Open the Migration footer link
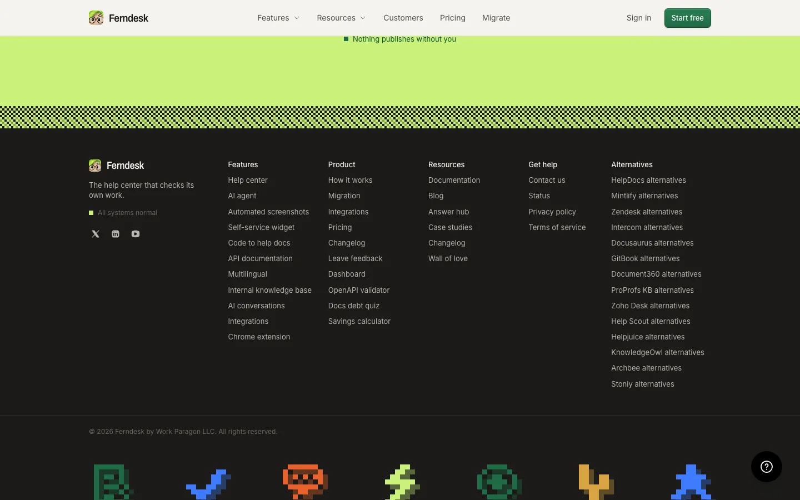800x500 pixels. [344, 196]
